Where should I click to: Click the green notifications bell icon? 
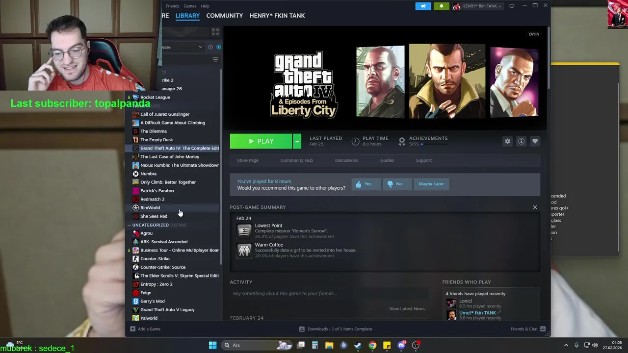point(441,6)
